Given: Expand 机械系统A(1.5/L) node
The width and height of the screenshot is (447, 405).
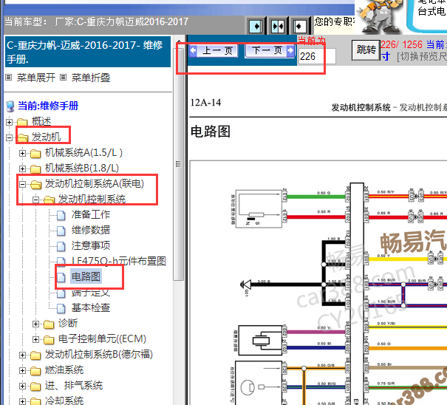Looking at the screenshot, I should coord(22,154).
